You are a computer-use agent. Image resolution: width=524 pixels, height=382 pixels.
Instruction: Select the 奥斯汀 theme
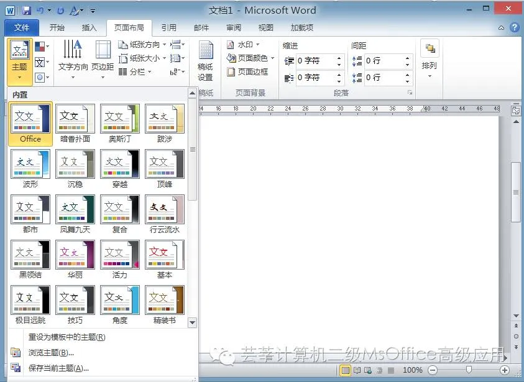click(120, 124)
